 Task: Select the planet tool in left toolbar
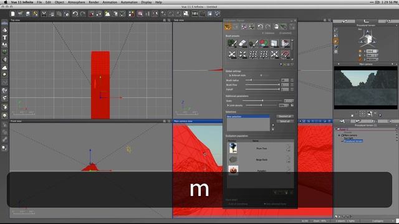tap(4, 75)
